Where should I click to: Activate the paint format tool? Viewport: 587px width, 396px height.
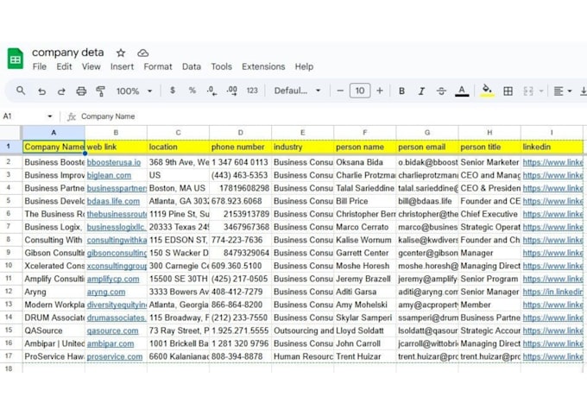coord(100,91)
